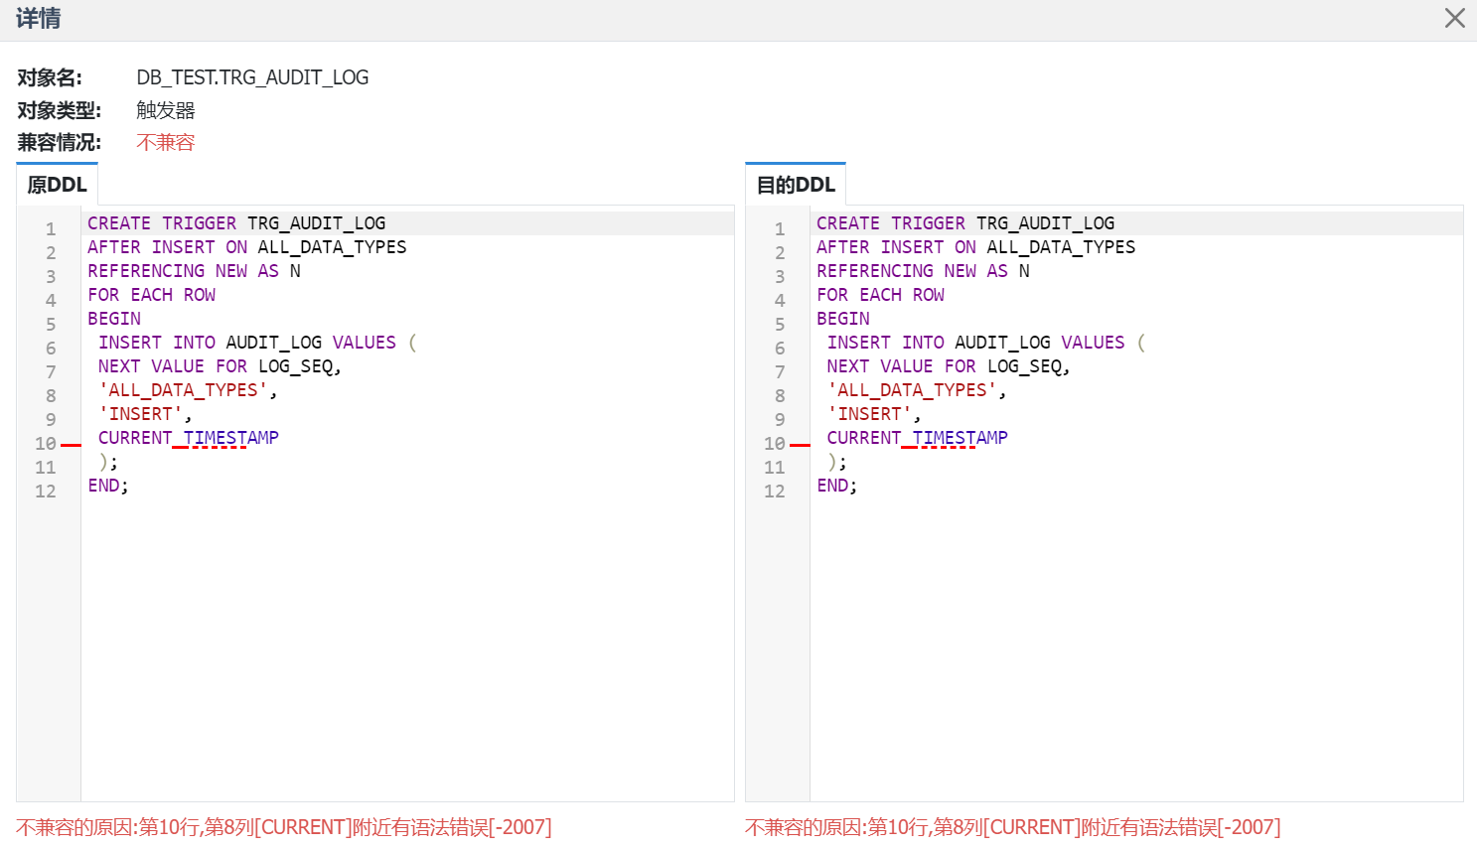1477x849 pixels.
Task: Click INSERT INTO AUDIT_LOG line in 原DDL
Action: point(257,343)
